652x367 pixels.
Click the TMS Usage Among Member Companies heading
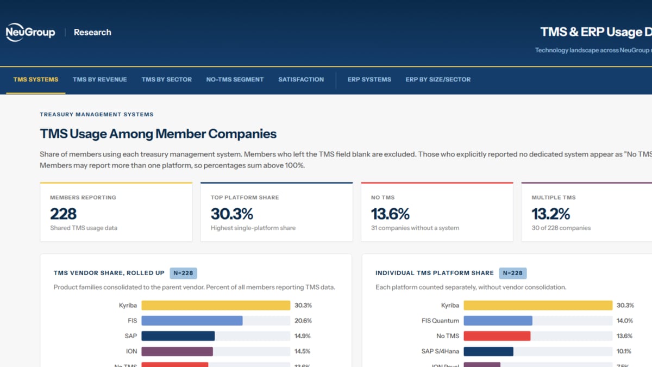[x=158, y=134]
